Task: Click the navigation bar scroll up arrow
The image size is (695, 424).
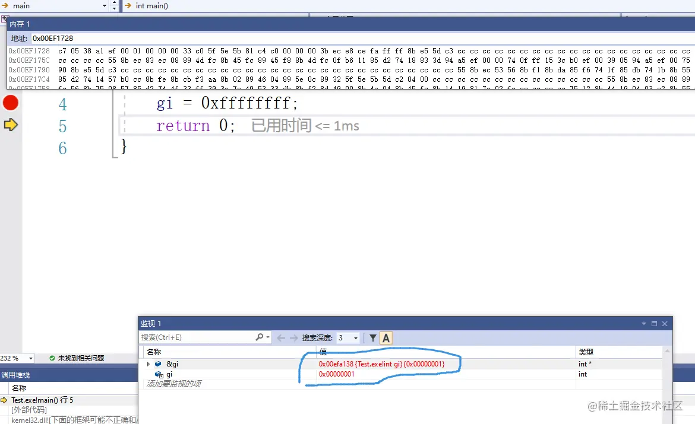Action: 115,2
